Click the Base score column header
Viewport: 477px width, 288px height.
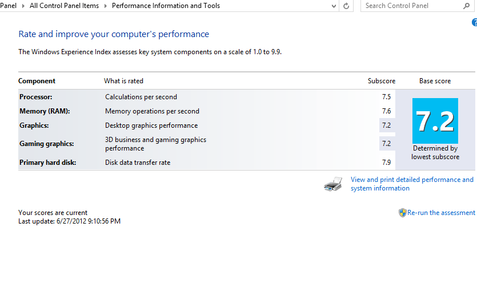click(435, 81)
